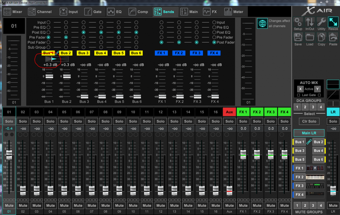340x215 pixels.
Task: Open the FX 4 effect rack thumbnail
Action: (315, 195)
